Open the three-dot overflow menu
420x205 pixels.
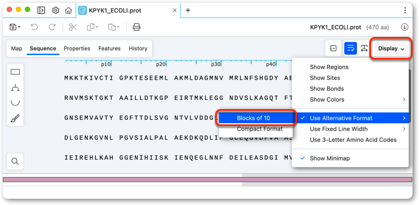[405, 10]
